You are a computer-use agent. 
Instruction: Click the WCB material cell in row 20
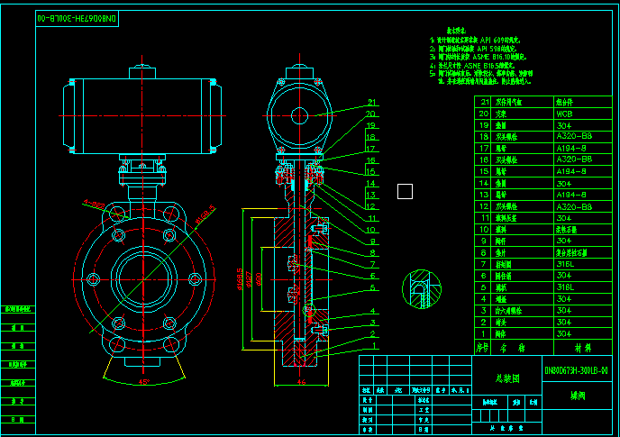(565, 114)
